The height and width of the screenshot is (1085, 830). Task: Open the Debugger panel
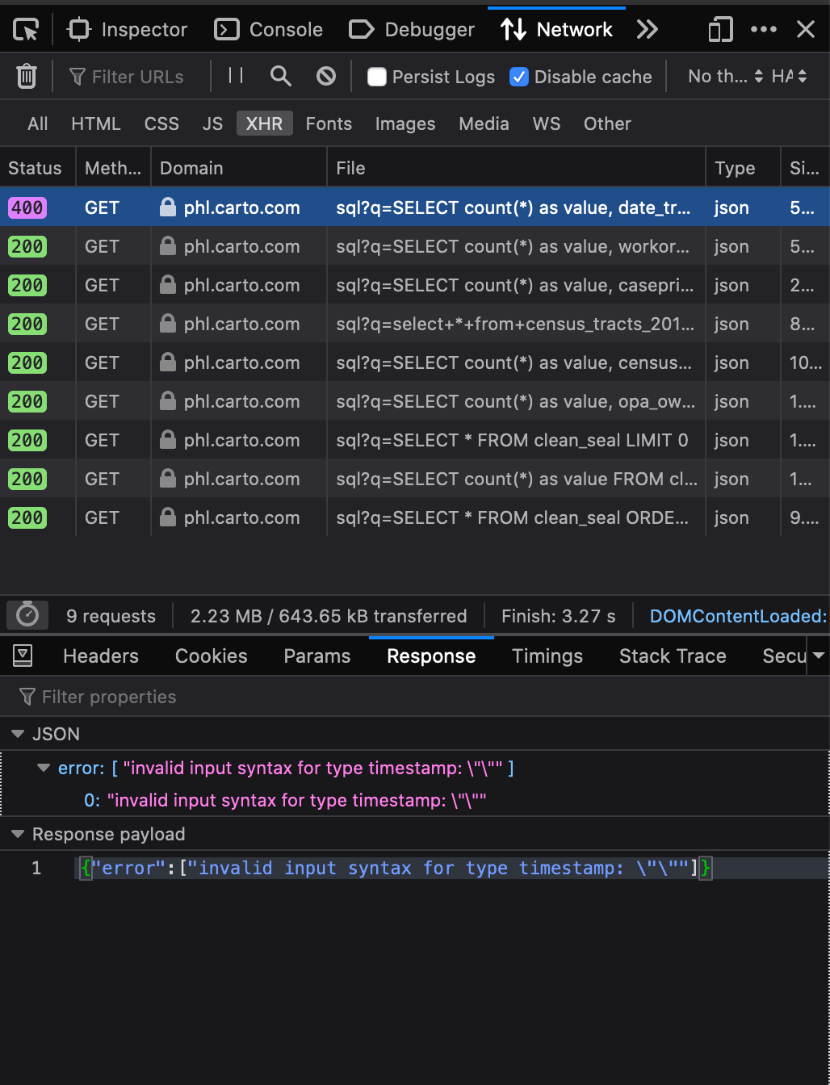(x=412, y=30)
